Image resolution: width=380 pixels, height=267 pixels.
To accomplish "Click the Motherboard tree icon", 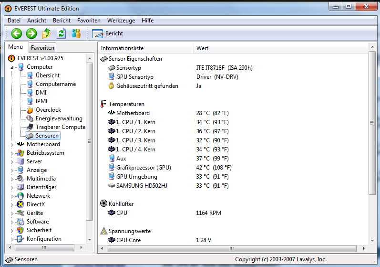I will point(21,144).
